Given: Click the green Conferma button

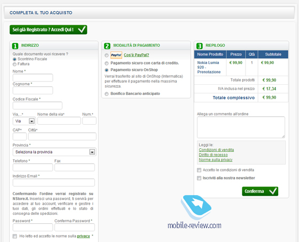Looking at the screenshot, I should point(260,191).
